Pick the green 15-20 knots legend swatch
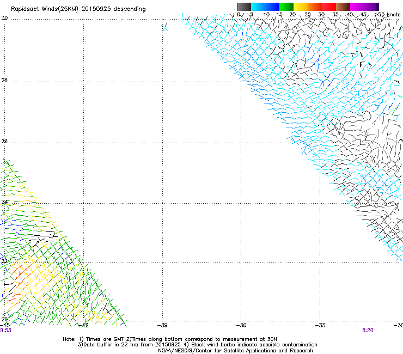 [x=286, y=7]
